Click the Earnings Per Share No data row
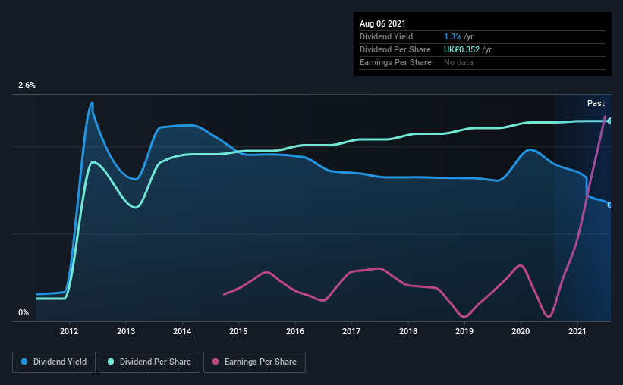Image resolution: width=623 pixels, height=385 pixels. tap(483, 62)
